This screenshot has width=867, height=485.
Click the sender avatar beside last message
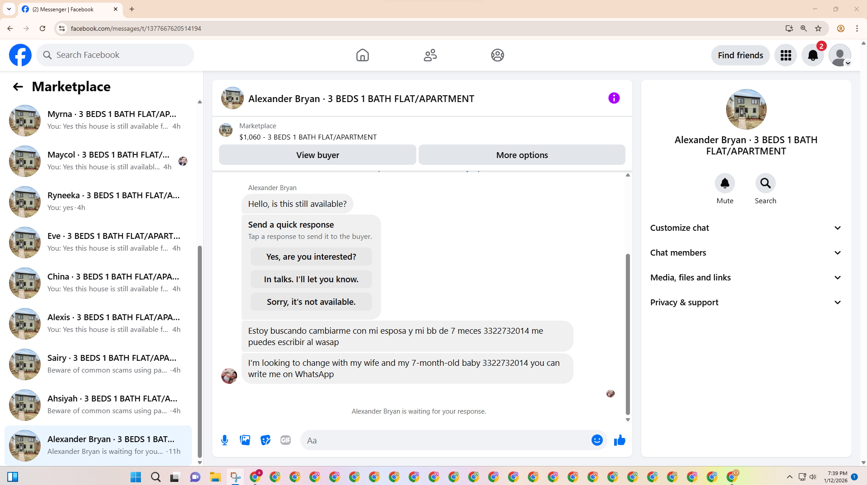coord(229,376)
